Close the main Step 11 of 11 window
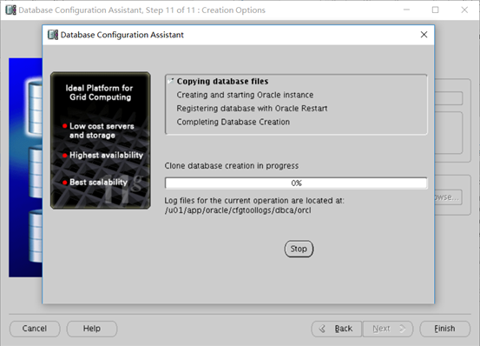 point(464,10)
